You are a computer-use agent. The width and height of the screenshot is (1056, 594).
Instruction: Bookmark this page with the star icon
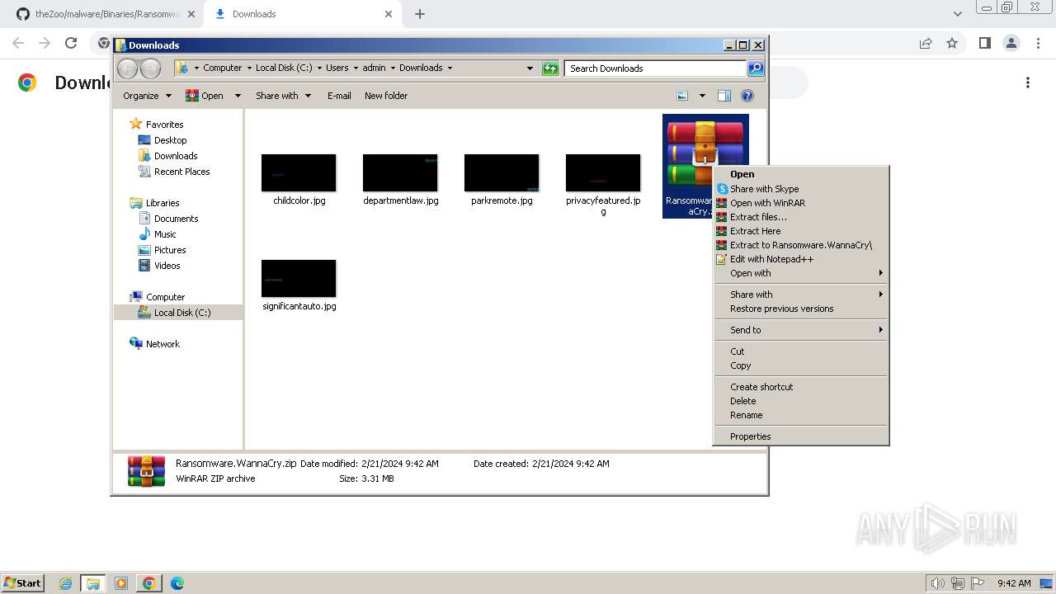pyautogui.click(x=952, y=43)
